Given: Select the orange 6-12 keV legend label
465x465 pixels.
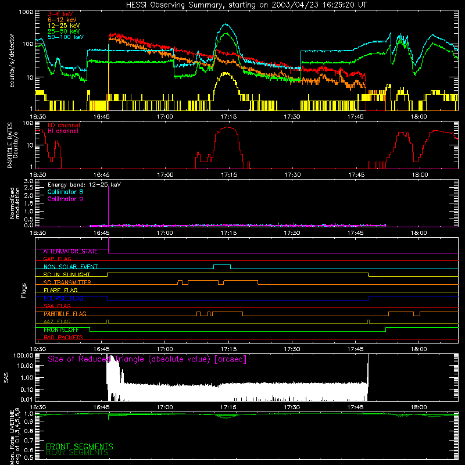Looking at the screenshot, I should click(x=62, y=20).
